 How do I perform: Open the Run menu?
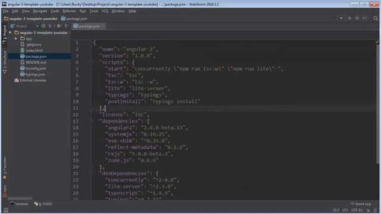[x=83, y=11]
